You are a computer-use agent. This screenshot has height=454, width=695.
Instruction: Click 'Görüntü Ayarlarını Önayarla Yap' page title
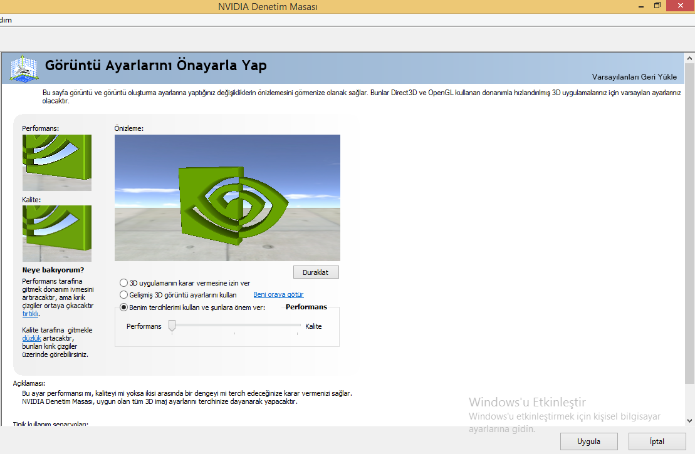click(156, 66)
